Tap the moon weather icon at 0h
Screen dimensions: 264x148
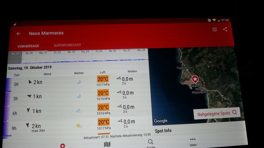coord(79,82)
